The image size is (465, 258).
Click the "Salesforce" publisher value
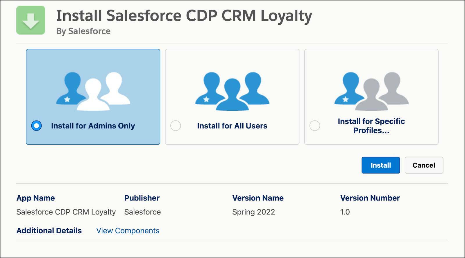142,212
